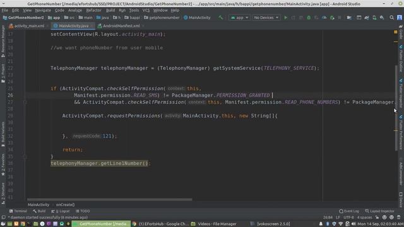404x227 pixels.
Task: Switch to vokoscreen 2.5.0 taskbar item
Action: [270, 224]
